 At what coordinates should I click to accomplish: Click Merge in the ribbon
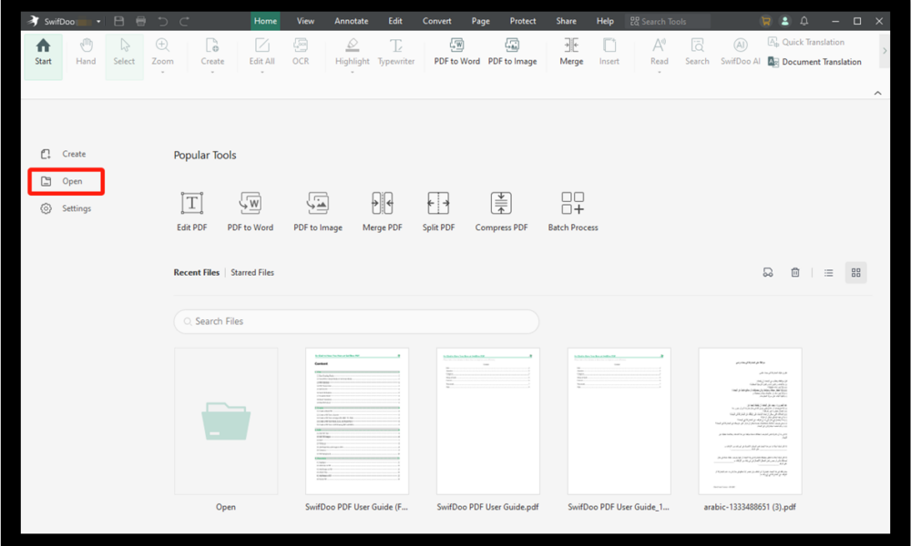pyautogui.click(x=571, y=52)
